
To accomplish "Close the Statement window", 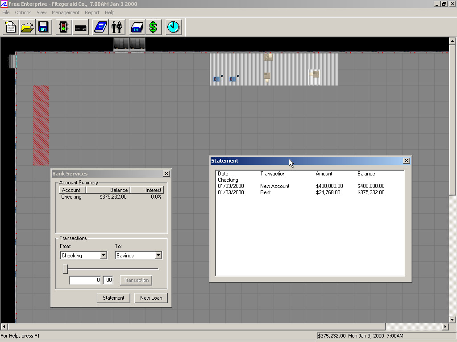I will [x=406, y=161].
